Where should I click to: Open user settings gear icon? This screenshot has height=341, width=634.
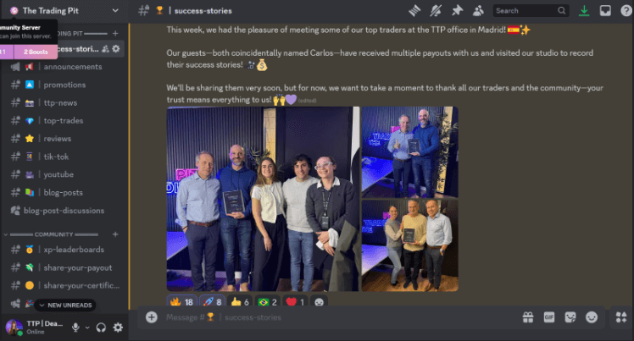(118, 327)
